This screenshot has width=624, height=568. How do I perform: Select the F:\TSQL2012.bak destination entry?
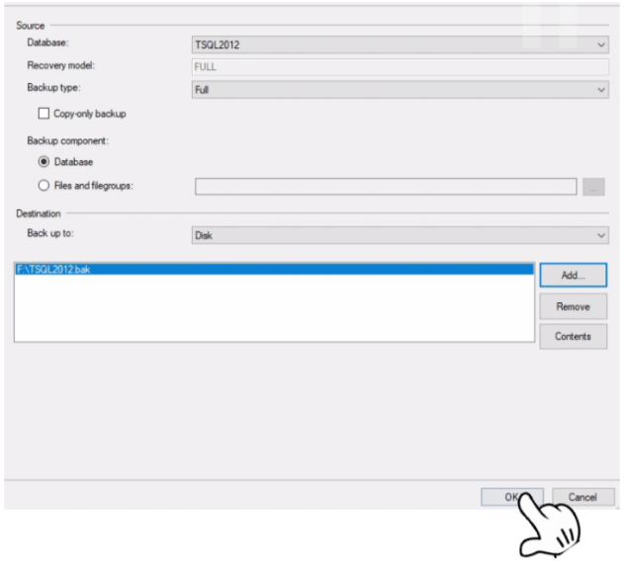tap(275, 269)
